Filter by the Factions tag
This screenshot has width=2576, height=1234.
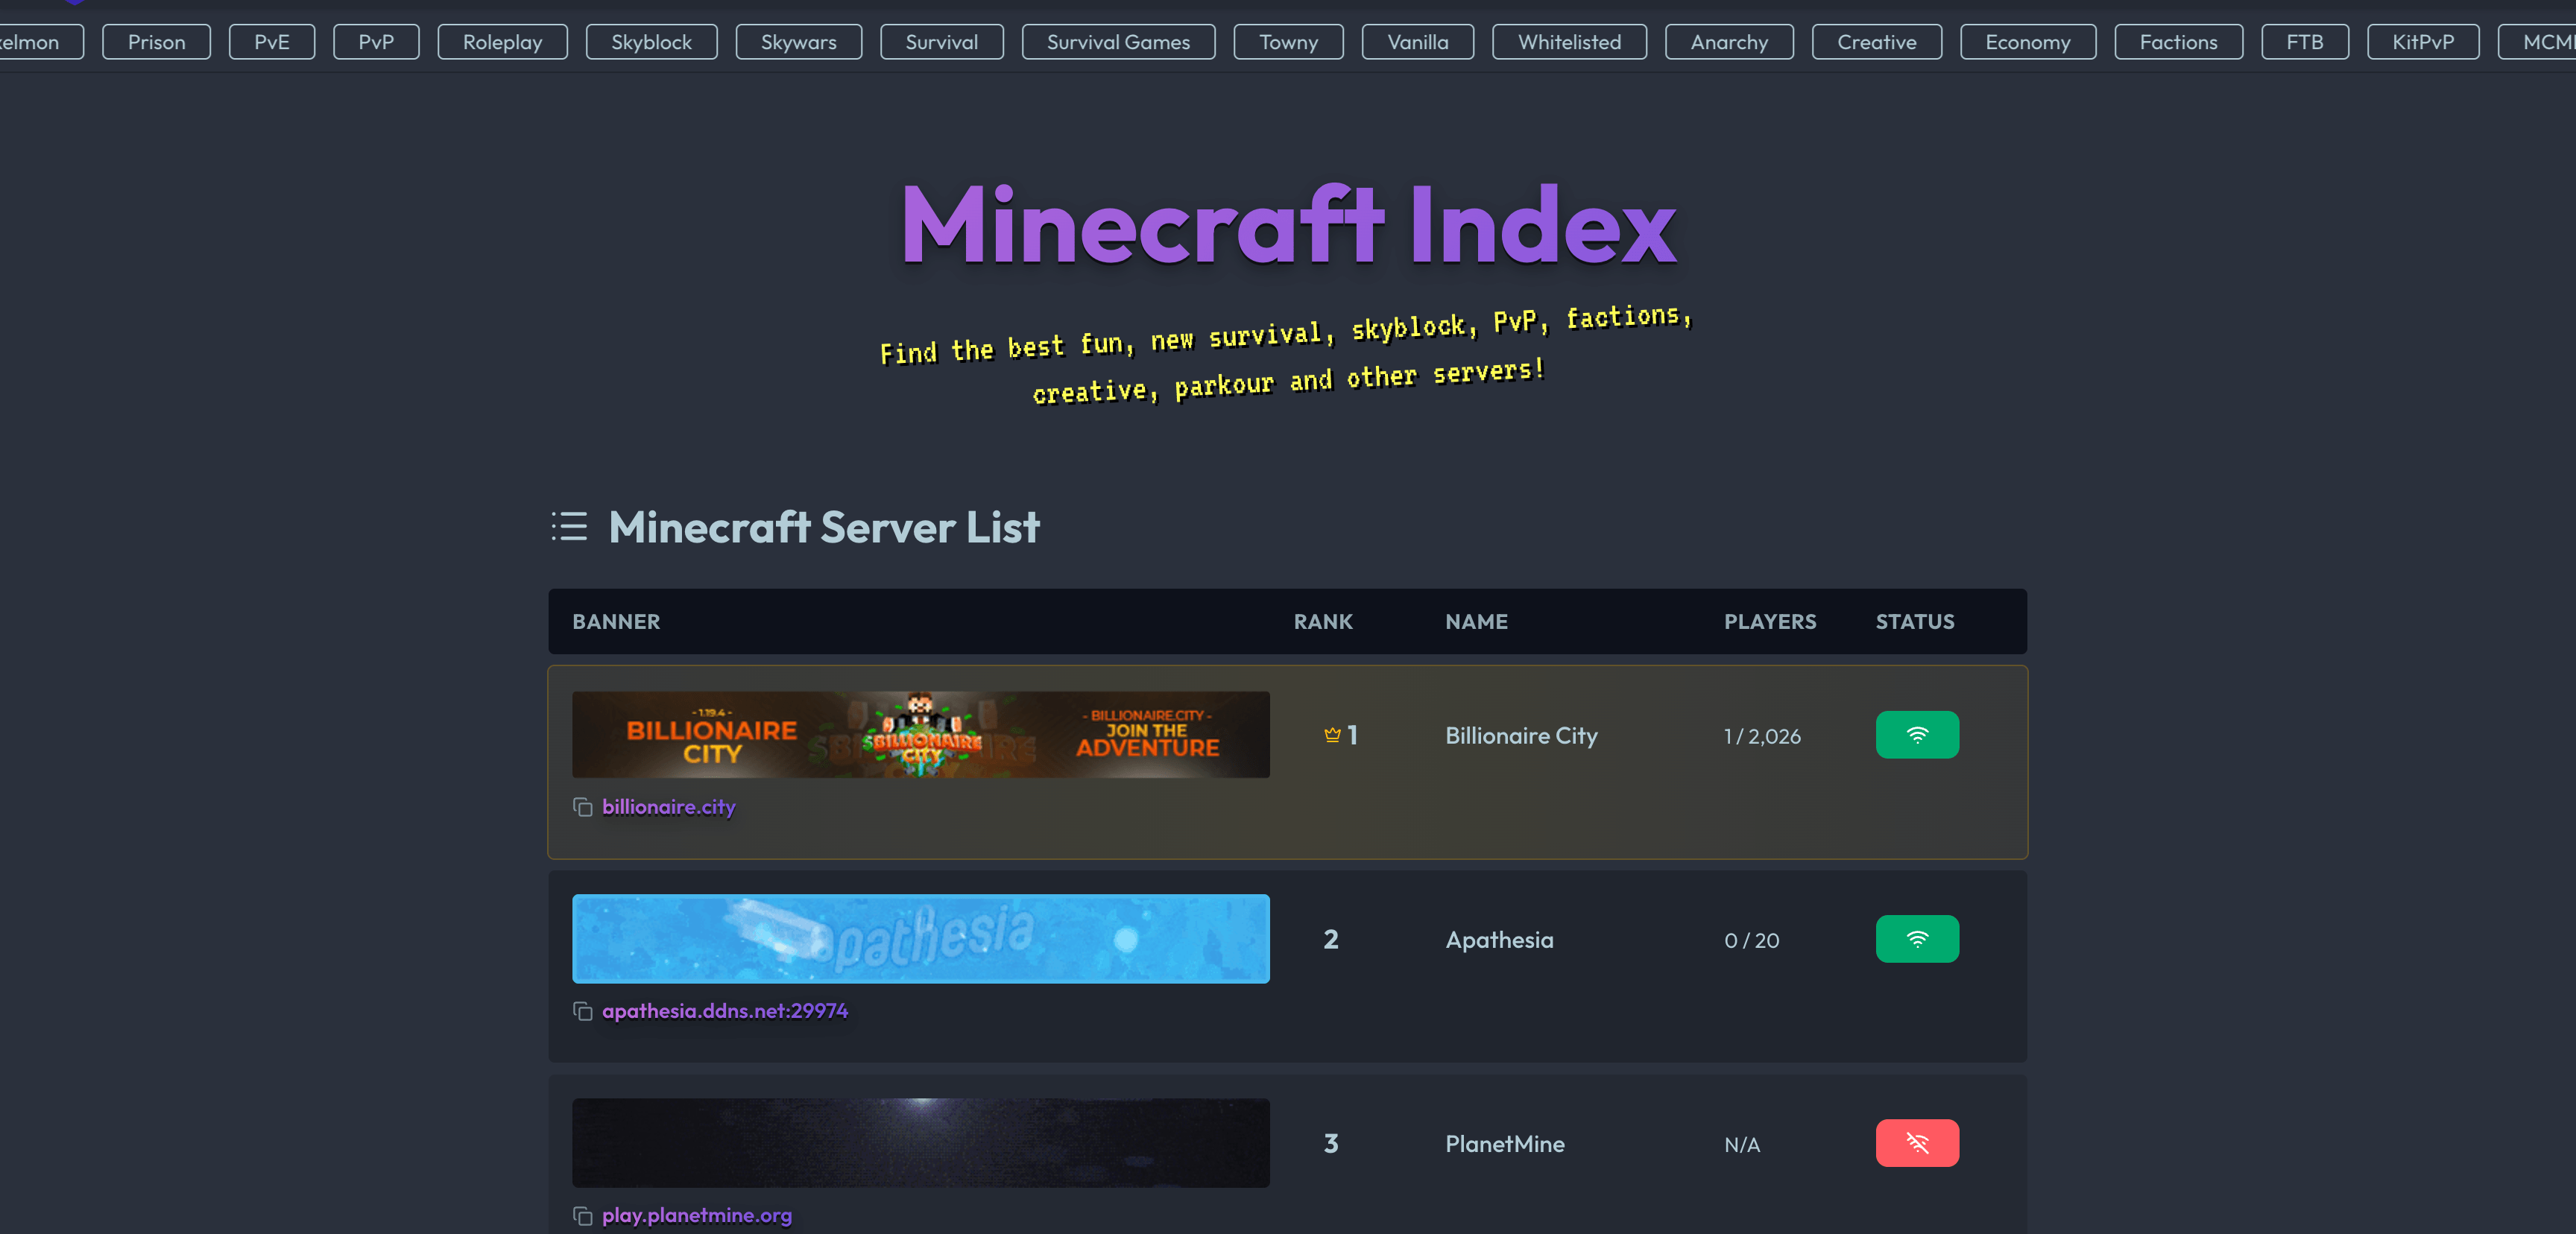pyautogui.click(x=2179, y=42)
